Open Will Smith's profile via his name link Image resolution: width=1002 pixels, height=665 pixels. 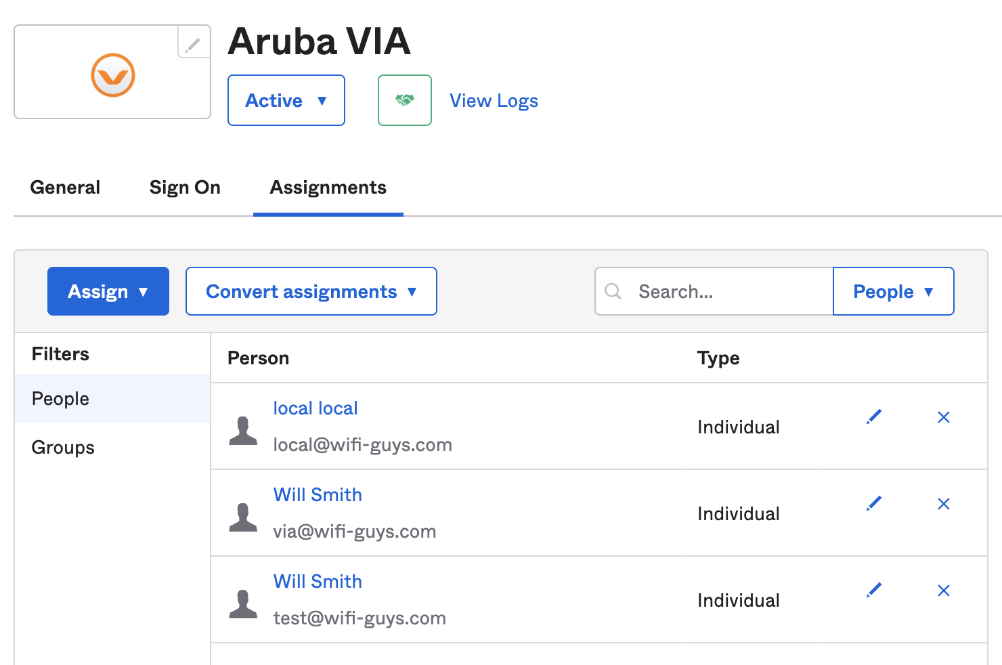coord(317,494)
